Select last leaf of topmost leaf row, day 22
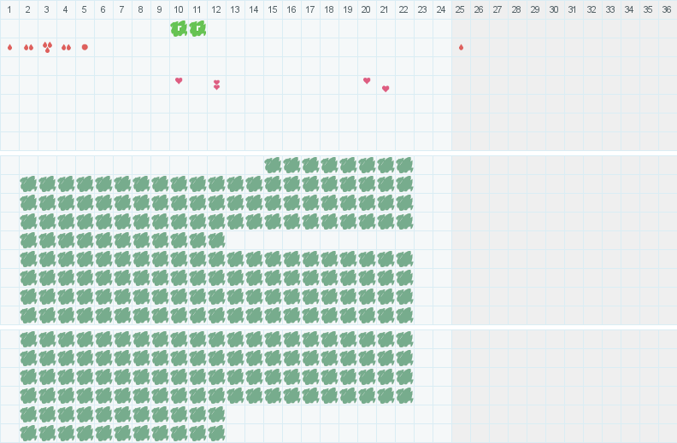 pos(404,166)
